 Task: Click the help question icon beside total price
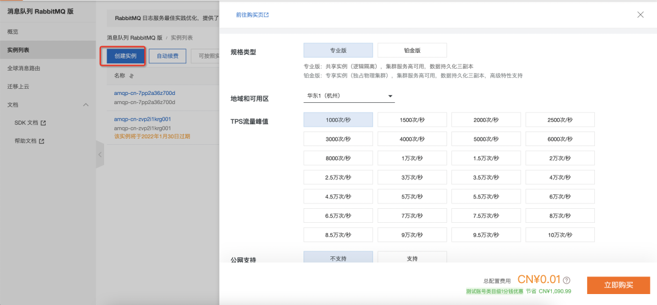click(567, 280)
